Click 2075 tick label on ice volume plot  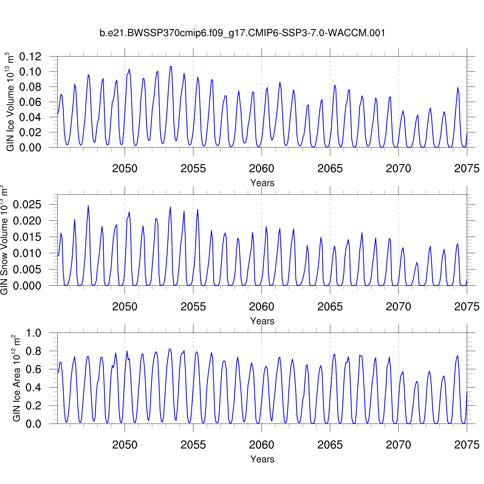point(467,168)
